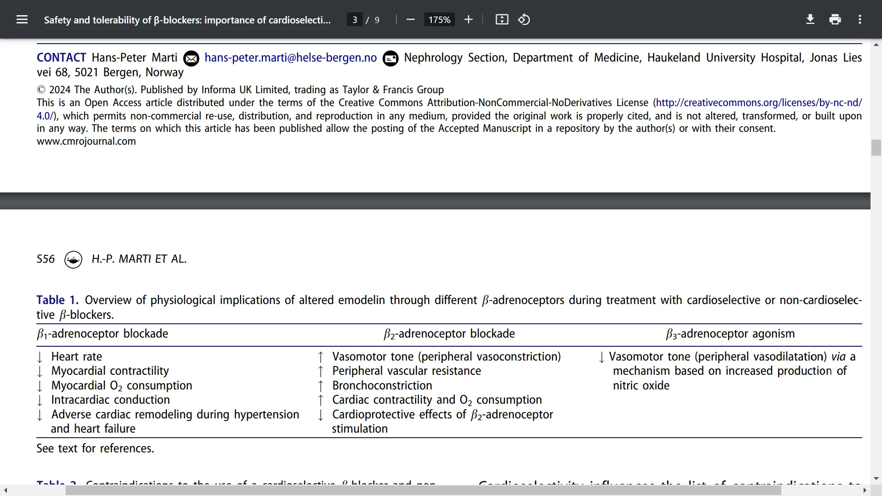This screenshot has width=882, height=496.
Task: Select the page number input field
Action: coord(355,20)
